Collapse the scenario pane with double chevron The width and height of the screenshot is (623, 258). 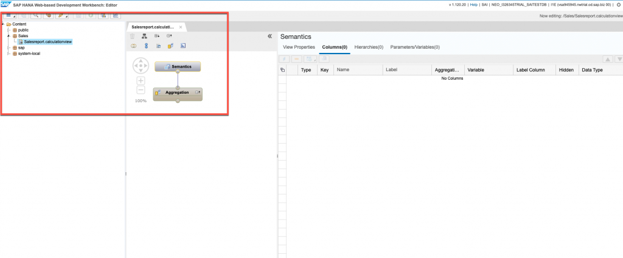(270, 36)
